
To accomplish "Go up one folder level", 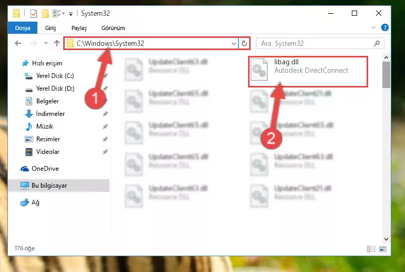I will [x=57, y=43].
